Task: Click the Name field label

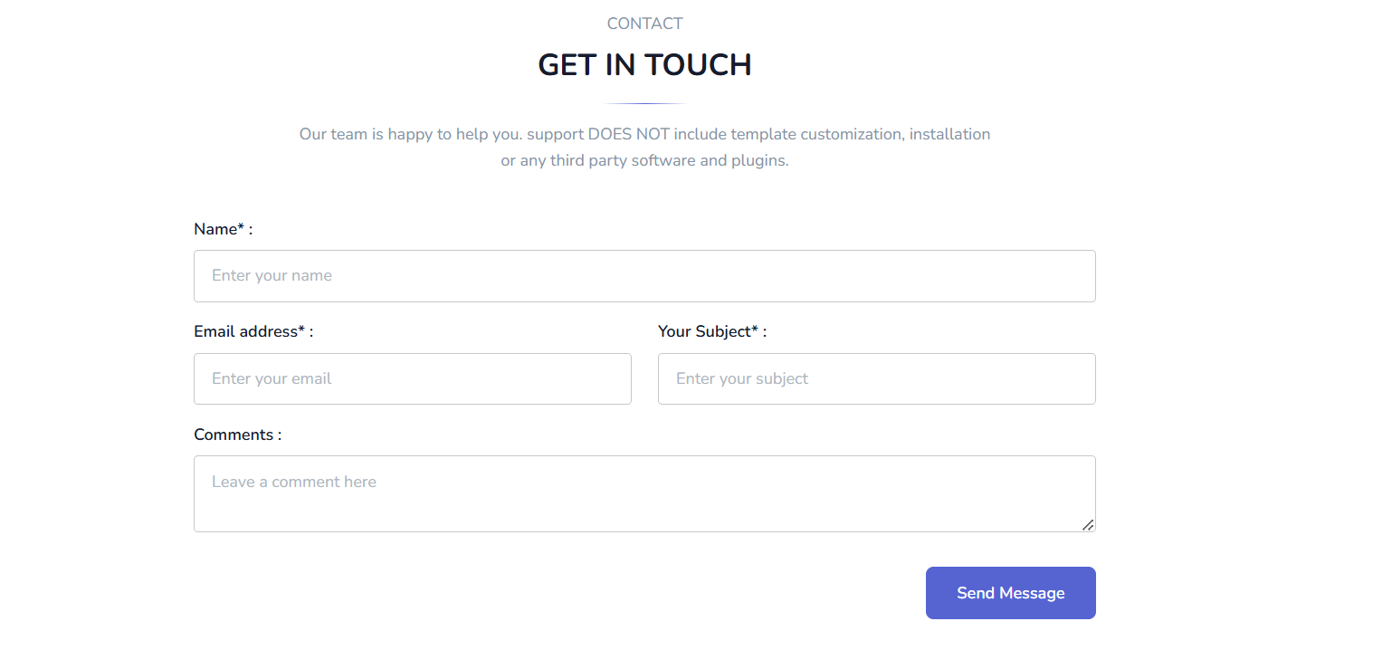Action: click(x=224, y=229)
